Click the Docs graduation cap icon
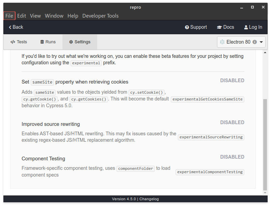The image size is (271, 206). point(219,27)
